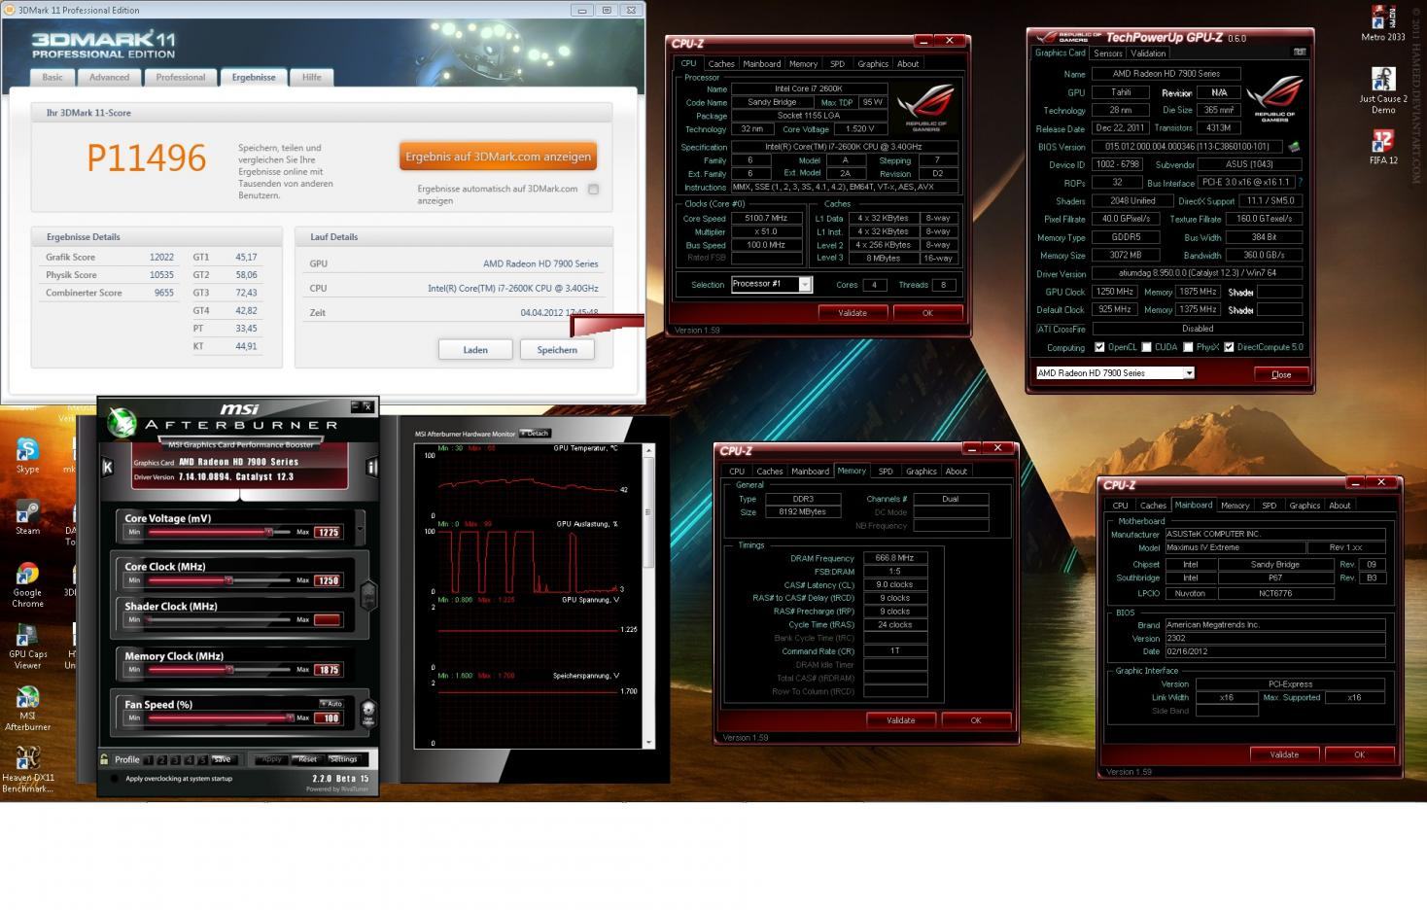
Task: Expand Core Voltage options arrow
Action: coord(361,529)
